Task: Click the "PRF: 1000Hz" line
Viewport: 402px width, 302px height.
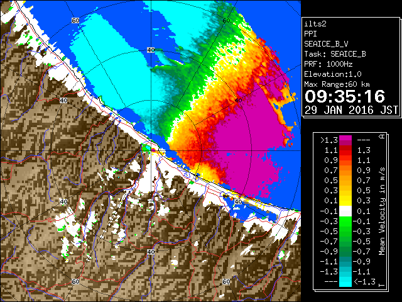Action: coord(329,64)
